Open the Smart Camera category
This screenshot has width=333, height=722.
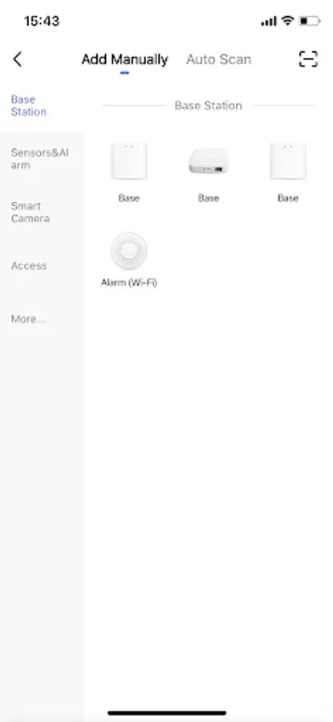[x=30, y=212]
